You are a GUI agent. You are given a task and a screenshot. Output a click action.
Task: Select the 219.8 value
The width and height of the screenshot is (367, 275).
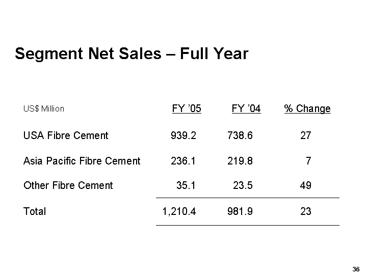[240, 161]
